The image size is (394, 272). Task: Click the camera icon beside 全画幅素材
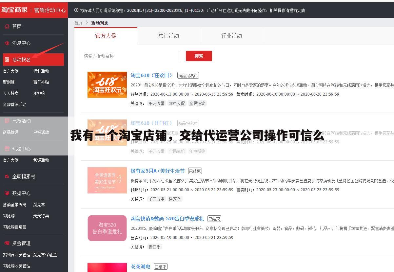click(7, 176)
